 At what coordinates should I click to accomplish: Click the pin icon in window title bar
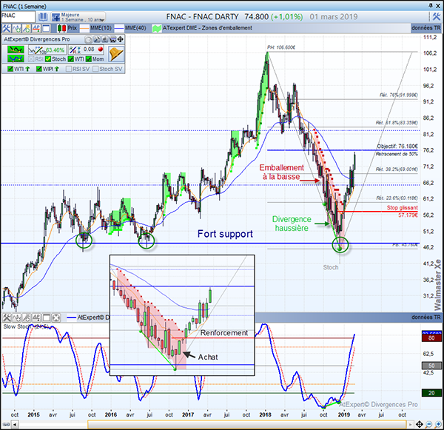(x=431, y=6)
